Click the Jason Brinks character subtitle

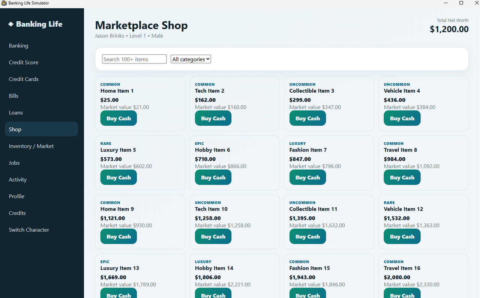pyautogui.click(x=129, y=36)
